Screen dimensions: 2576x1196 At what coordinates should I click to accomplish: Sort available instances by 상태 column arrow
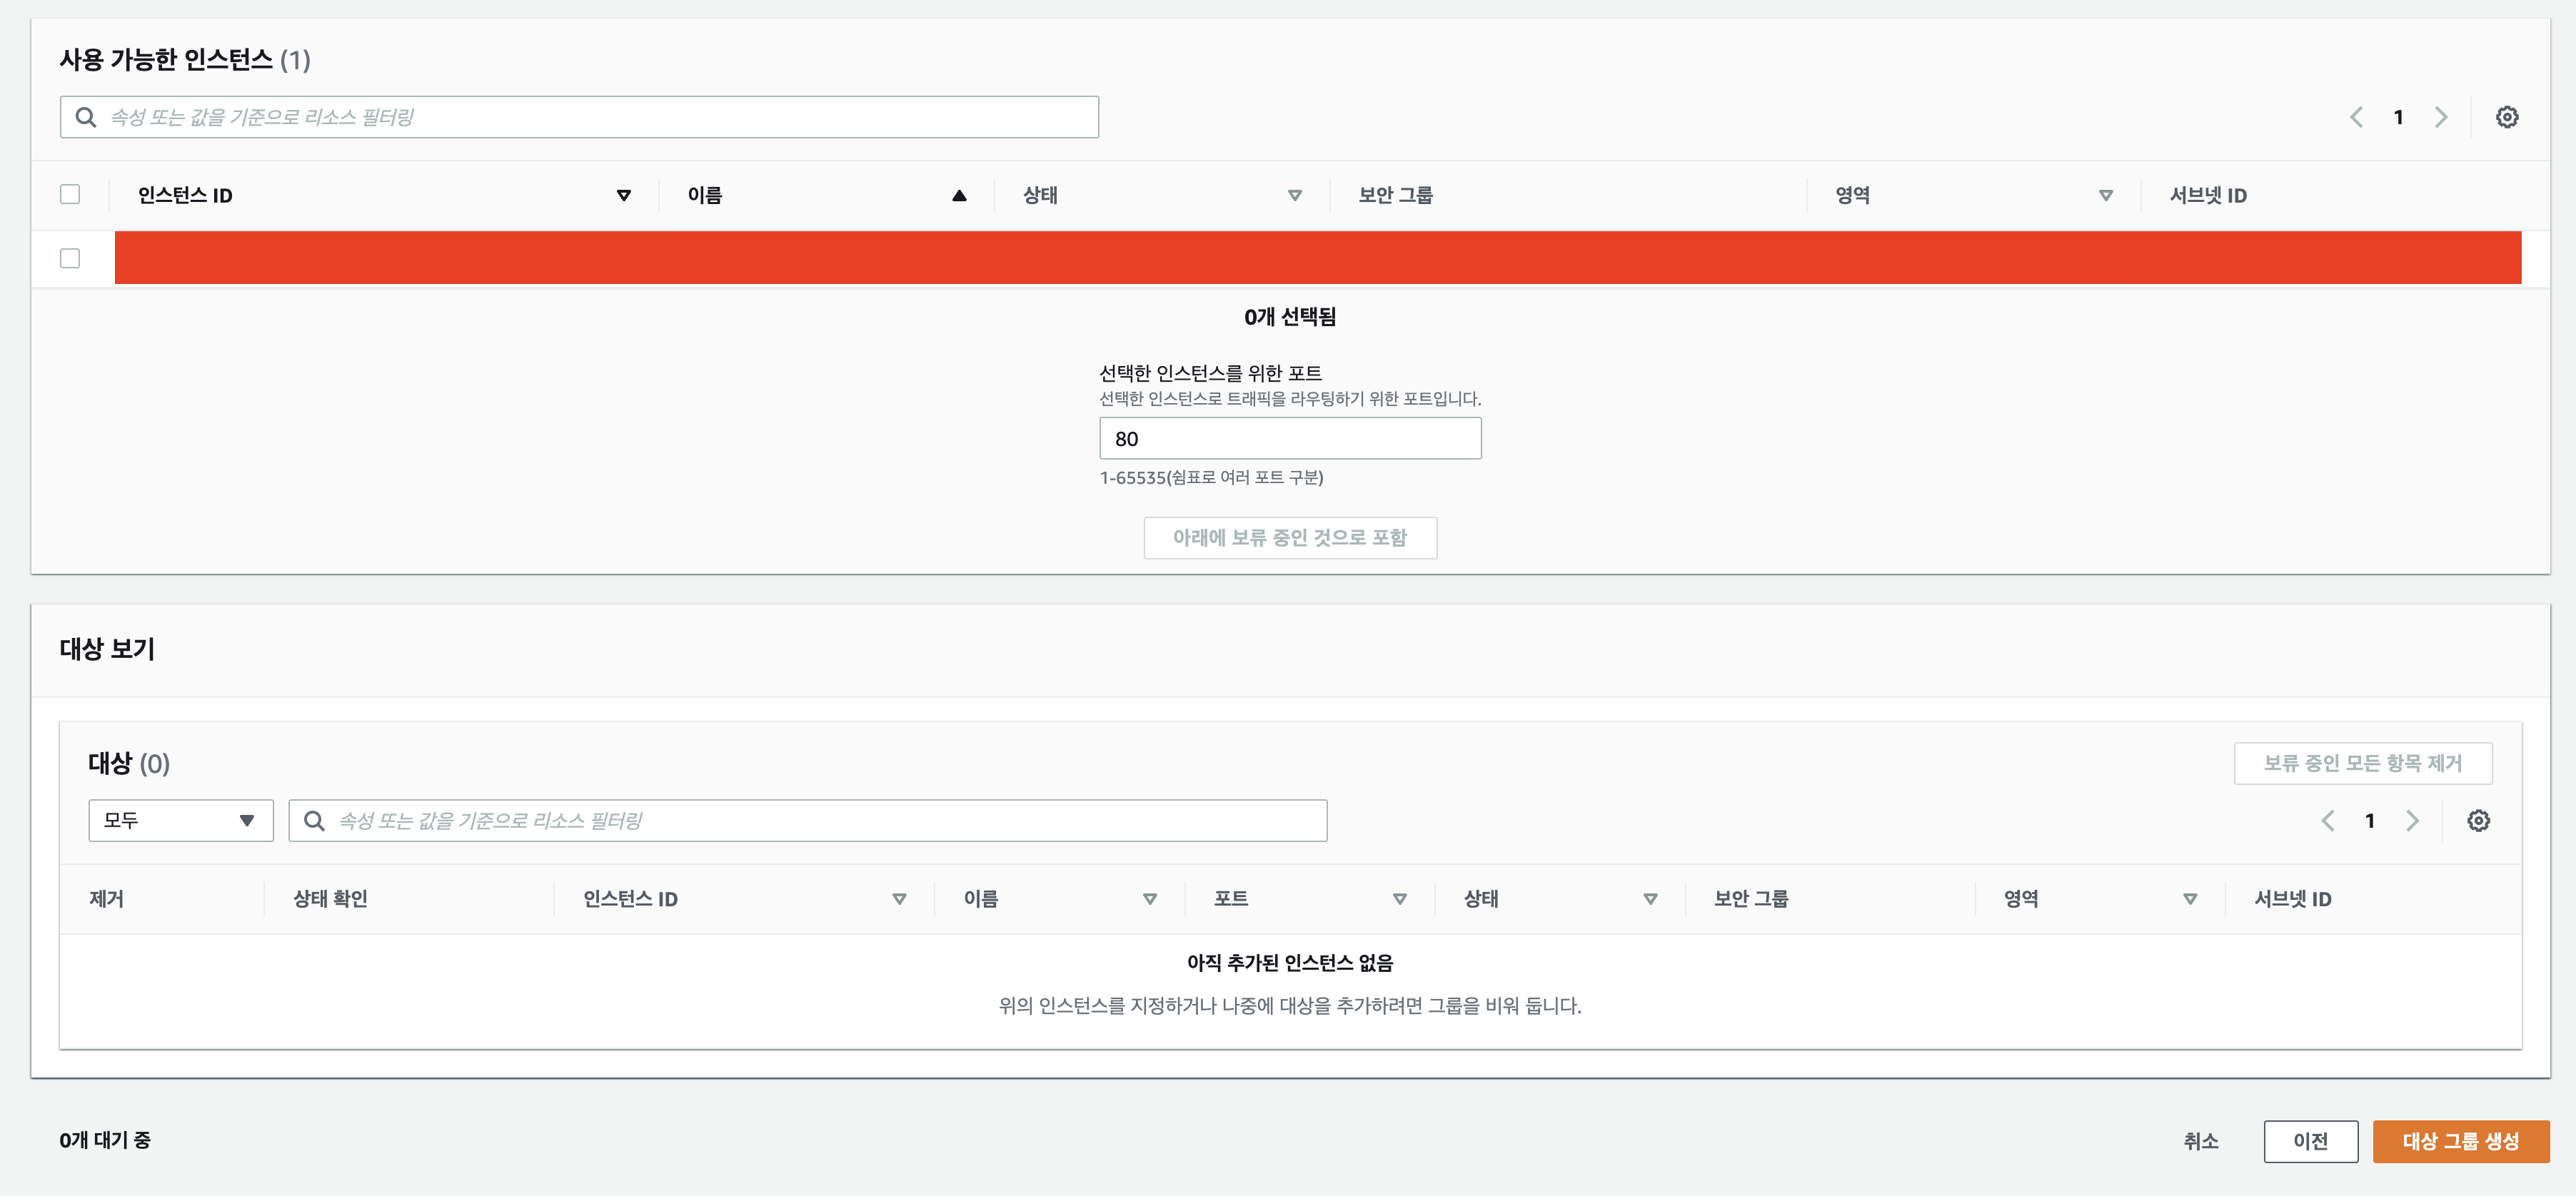pos(1294,196)
